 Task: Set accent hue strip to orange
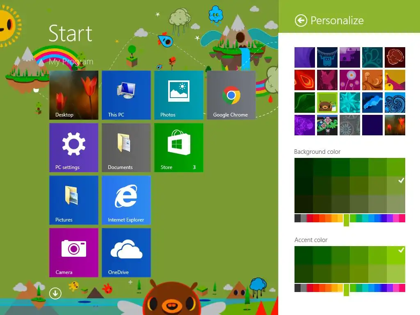[328, 288]
